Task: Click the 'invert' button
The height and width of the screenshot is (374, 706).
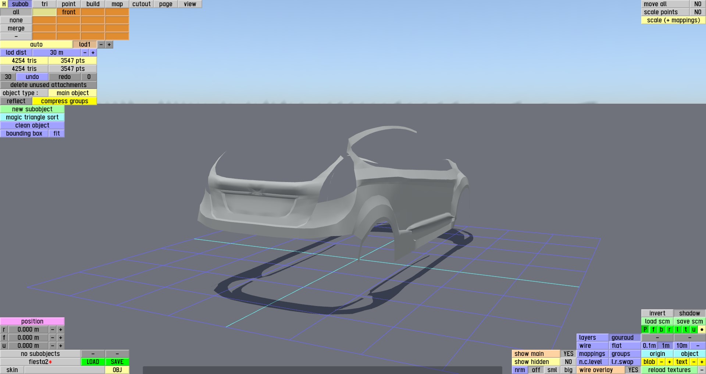Action: tap(657, 313)
